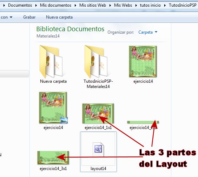This screenshot has width=198, height=177.
Task: Click Nueva carpeta toolbar button
Action: click(x=59, y=17)
